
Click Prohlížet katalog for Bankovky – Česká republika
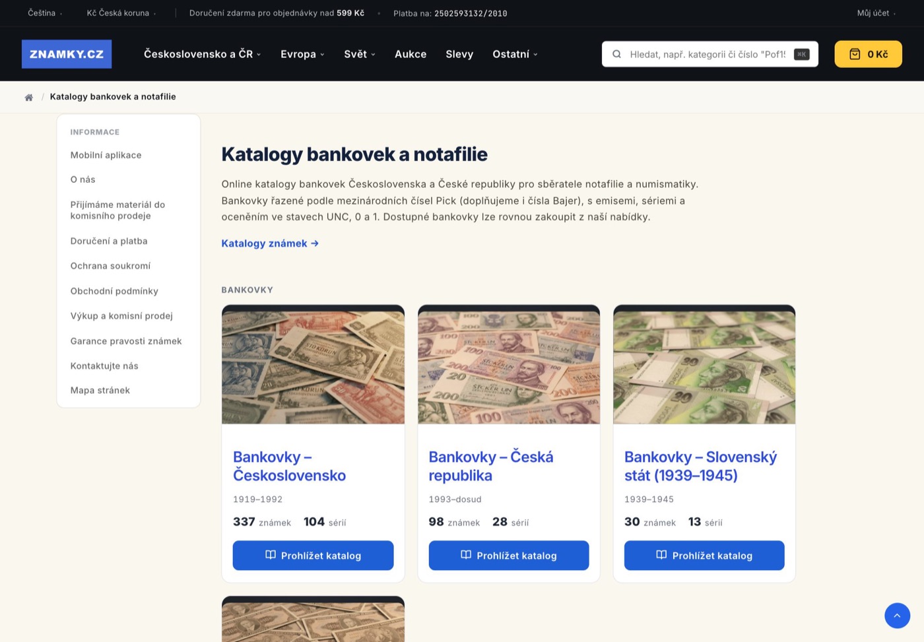pyautogui.click(x=509, y=556)
